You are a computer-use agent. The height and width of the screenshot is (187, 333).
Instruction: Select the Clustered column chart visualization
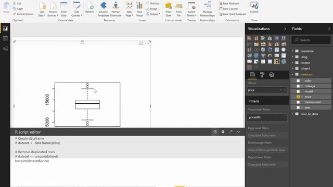(x=270, y=38)
